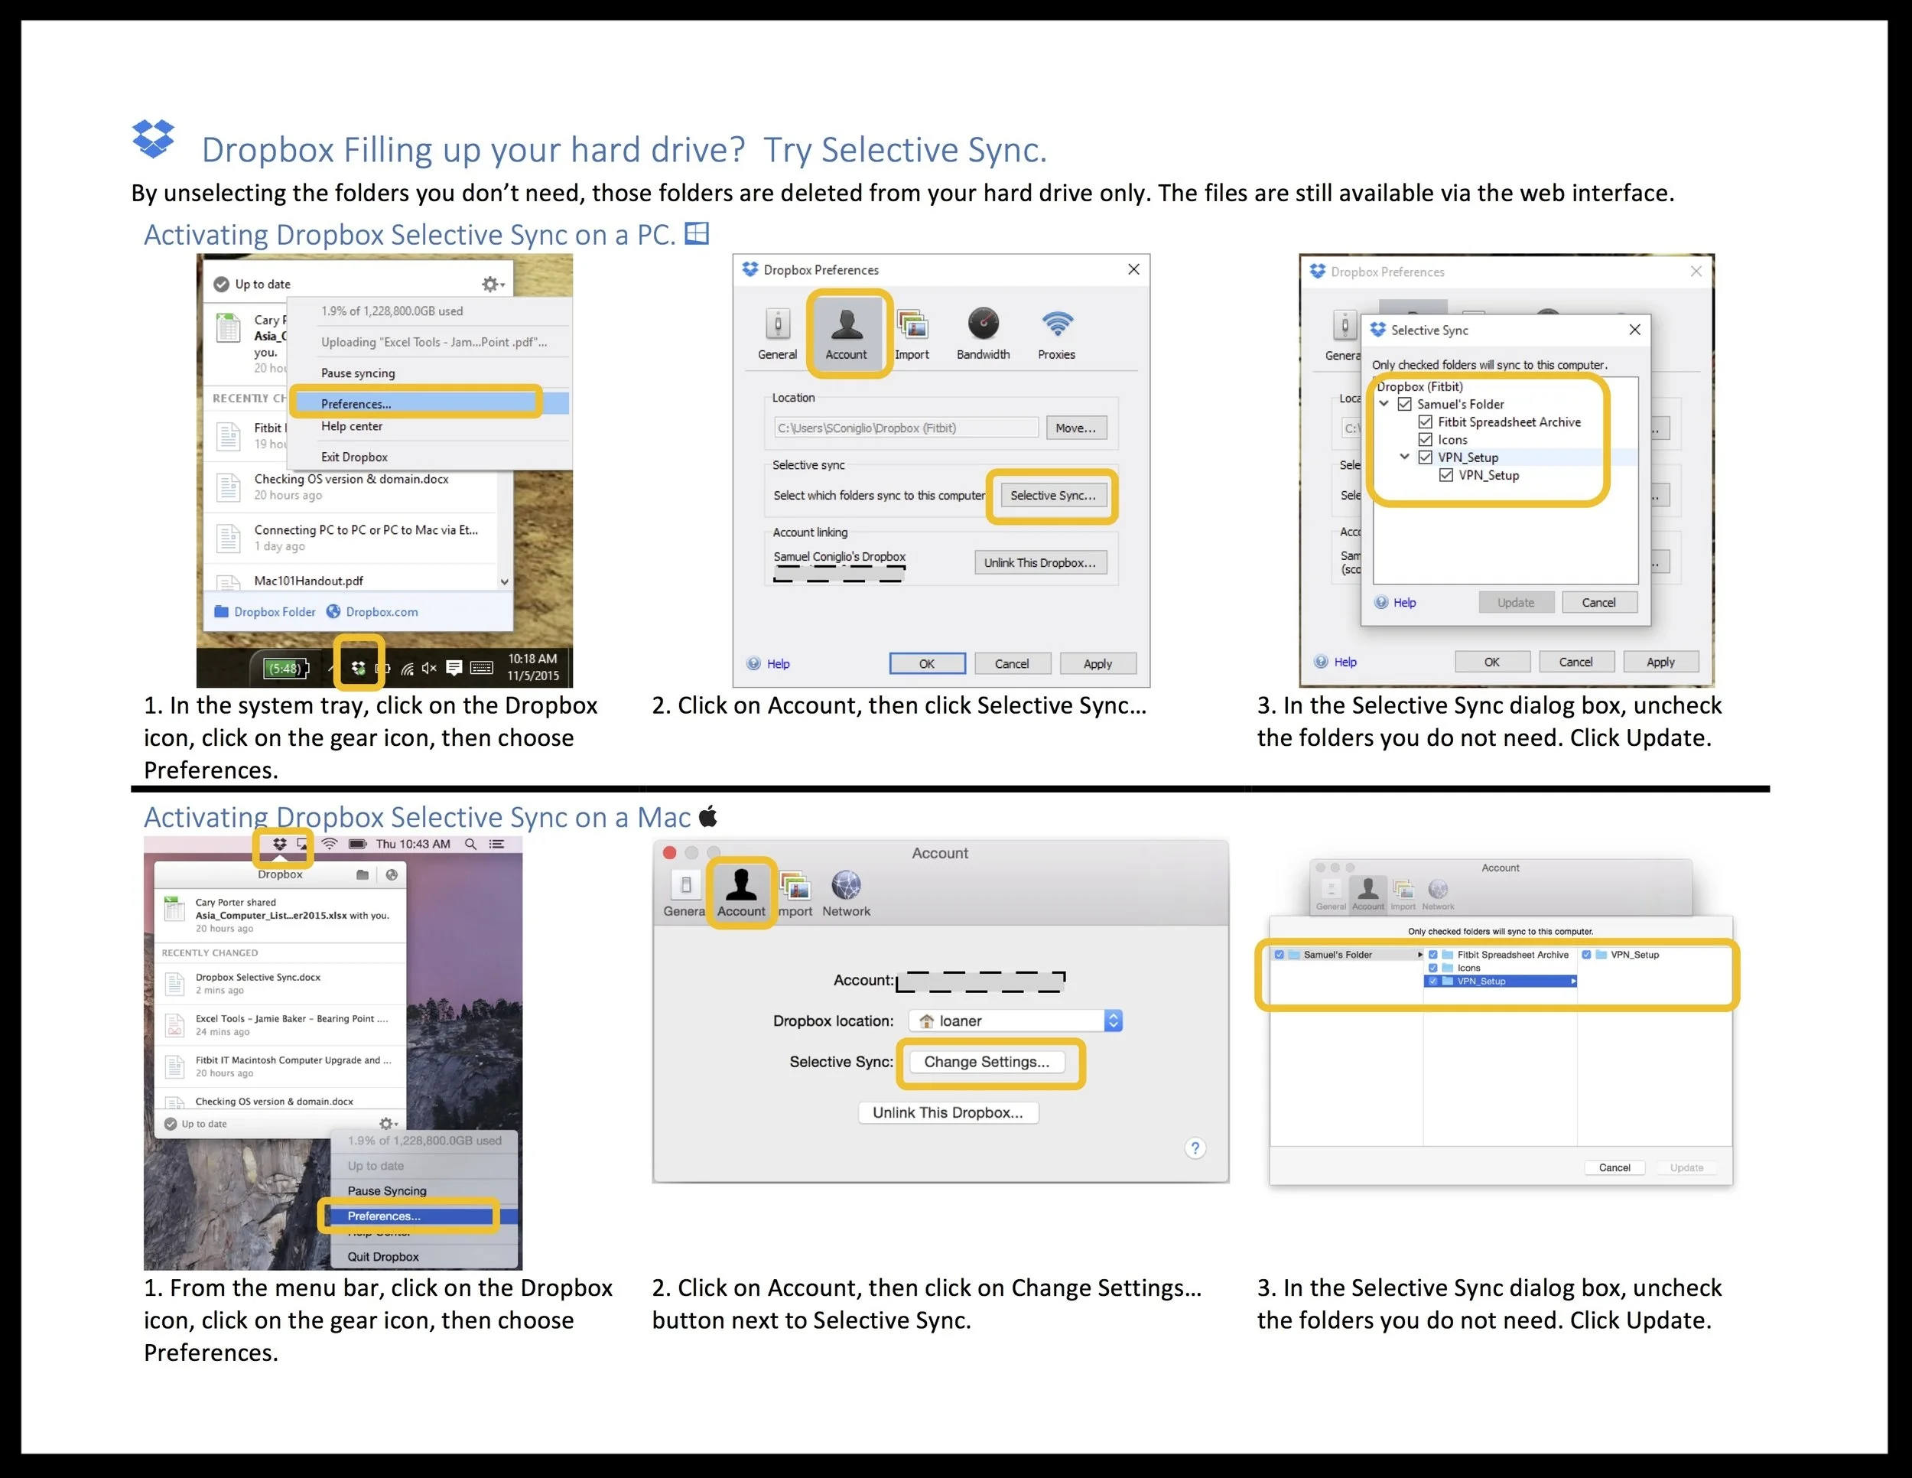Uncheck Samuel's Folder in the Mac Selective Sync
The image size is (1912, 1478).
pos(1279,955)
